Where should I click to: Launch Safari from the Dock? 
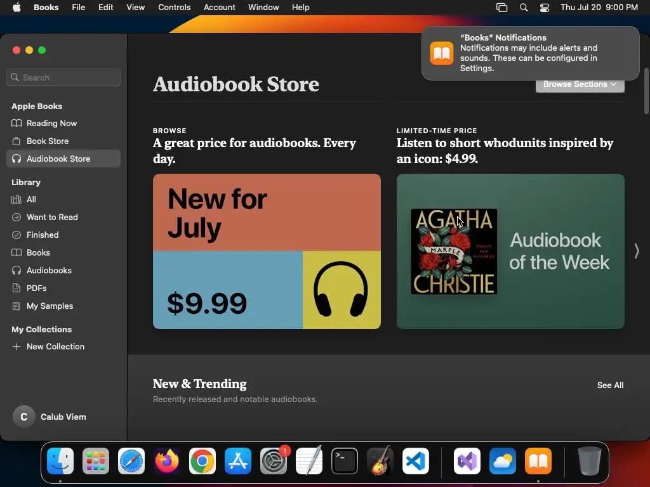[131, 461]
